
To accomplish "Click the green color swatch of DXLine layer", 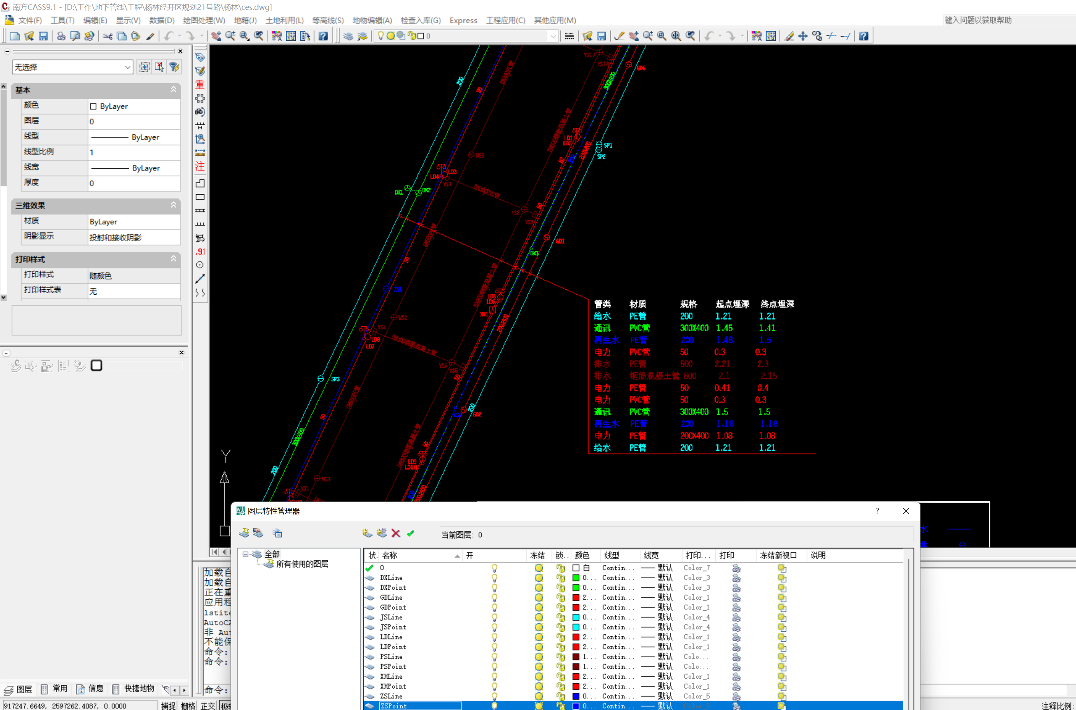I will click(x=576, y=578).
